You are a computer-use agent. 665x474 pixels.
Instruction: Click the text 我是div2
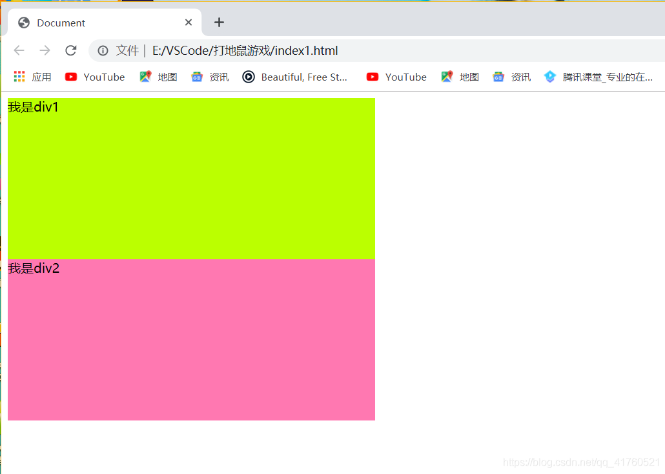click(34, 268)
